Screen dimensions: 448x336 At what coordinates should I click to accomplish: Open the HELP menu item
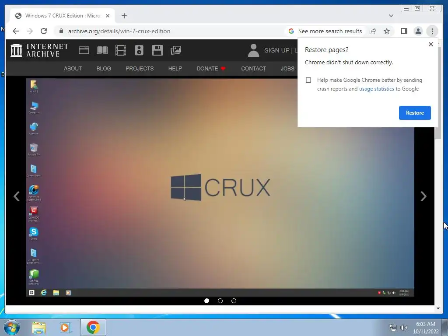coord(175,69)
